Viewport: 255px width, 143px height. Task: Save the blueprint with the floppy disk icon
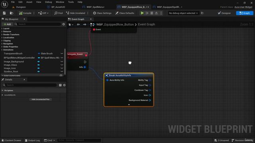coord(4,13)
